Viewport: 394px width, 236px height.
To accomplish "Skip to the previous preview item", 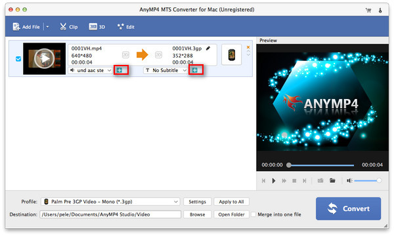I will click(263, 180).
